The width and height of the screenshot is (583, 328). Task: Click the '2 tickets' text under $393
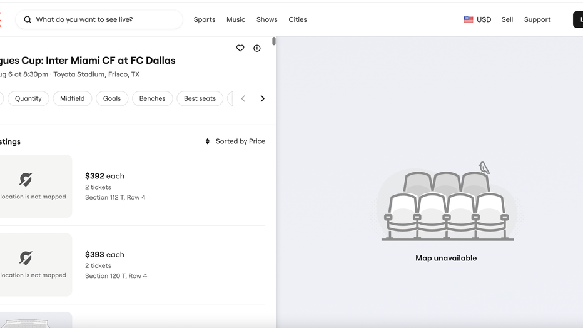pos(98,265)
